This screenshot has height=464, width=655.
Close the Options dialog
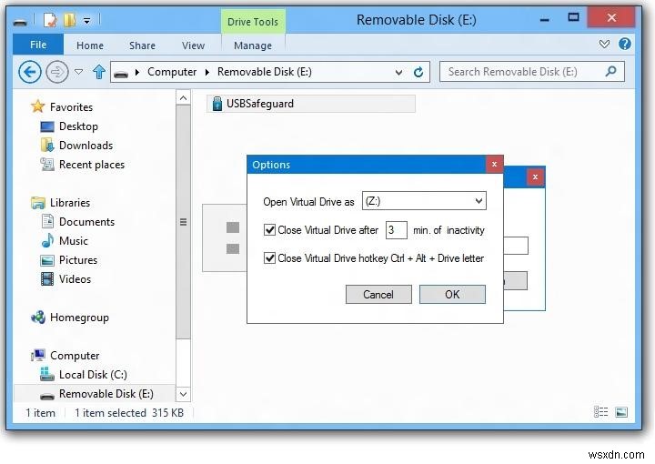coord(494,164)
